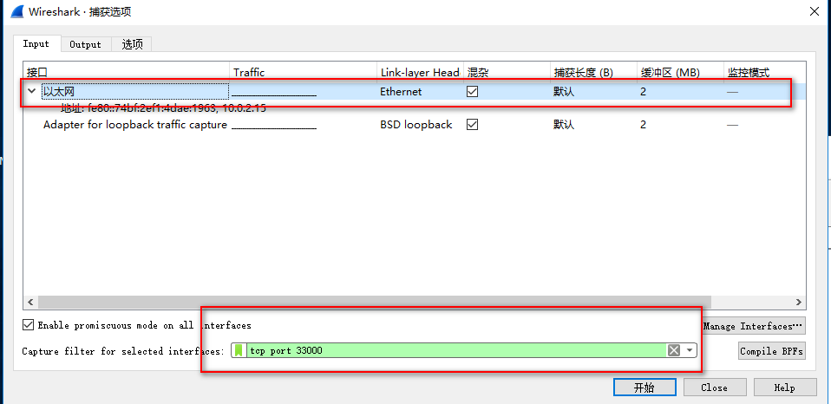Close the capture options dialog window
Screen dimensions: 831x404
(x=814, y=11)
